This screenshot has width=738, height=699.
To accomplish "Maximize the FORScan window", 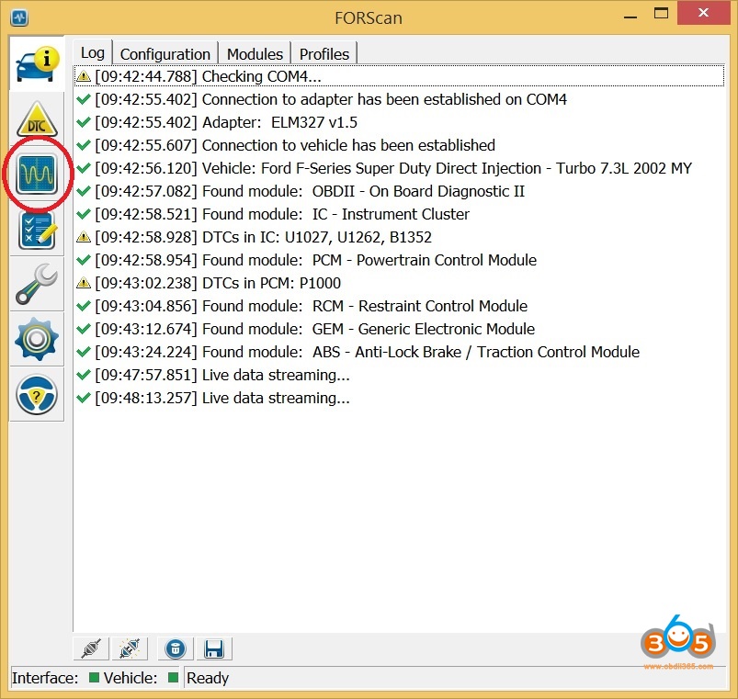I will (x=662, y=13).
